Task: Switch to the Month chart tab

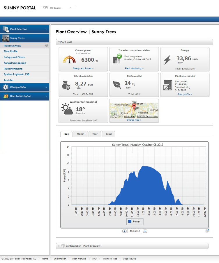Action: 80,134
